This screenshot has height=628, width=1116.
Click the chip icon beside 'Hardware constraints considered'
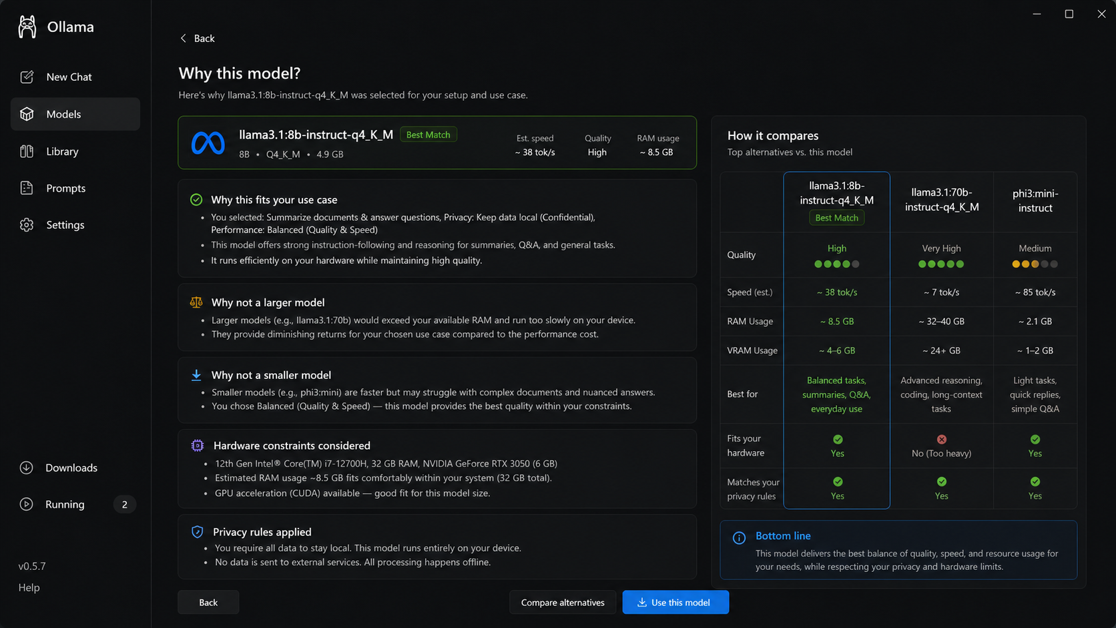(x=198, y=446)
